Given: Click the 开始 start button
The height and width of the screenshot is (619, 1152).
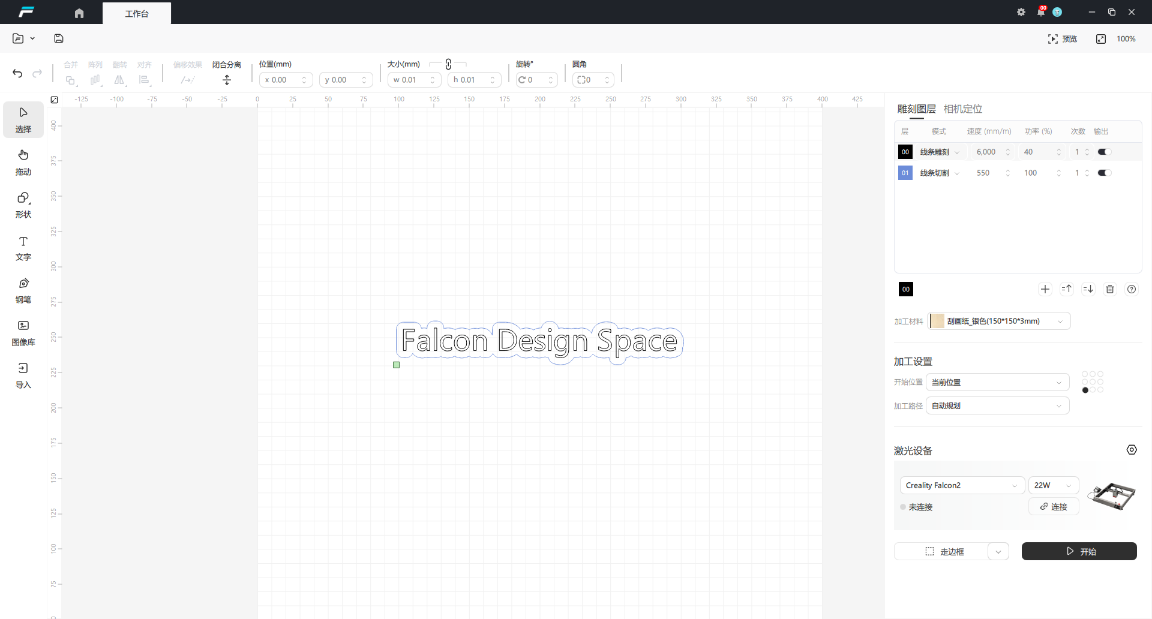Looking at the screenshot, I should [1079, 551].
